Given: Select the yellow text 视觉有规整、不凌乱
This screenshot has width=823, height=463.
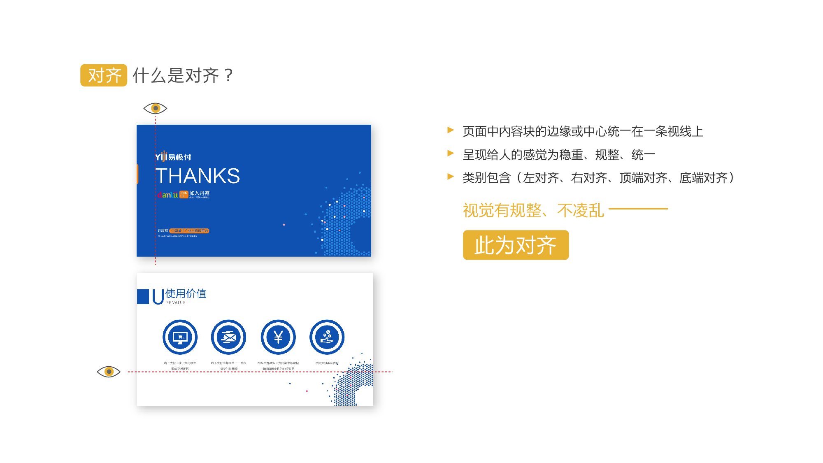Looking at the screenshot, I should (533, 210).
